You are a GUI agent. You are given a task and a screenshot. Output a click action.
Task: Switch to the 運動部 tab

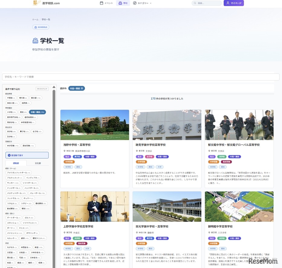click(16, 163)
